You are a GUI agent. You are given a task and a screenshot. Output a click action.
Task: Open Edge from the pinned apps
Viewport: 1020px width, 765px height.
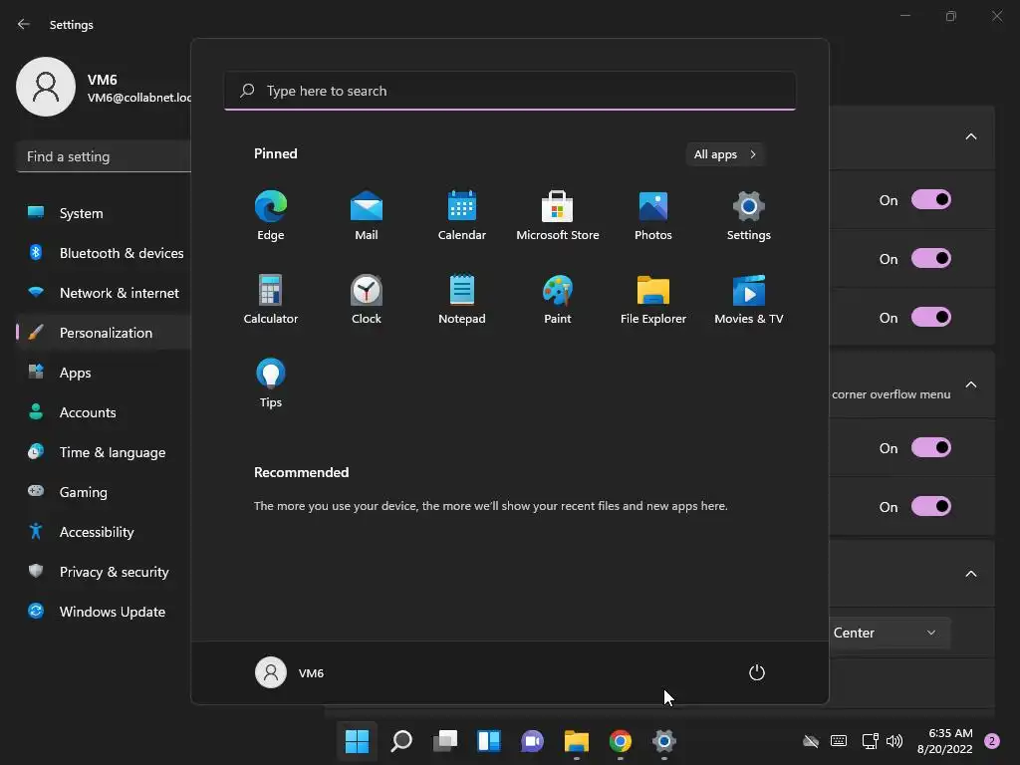(271, 215)
